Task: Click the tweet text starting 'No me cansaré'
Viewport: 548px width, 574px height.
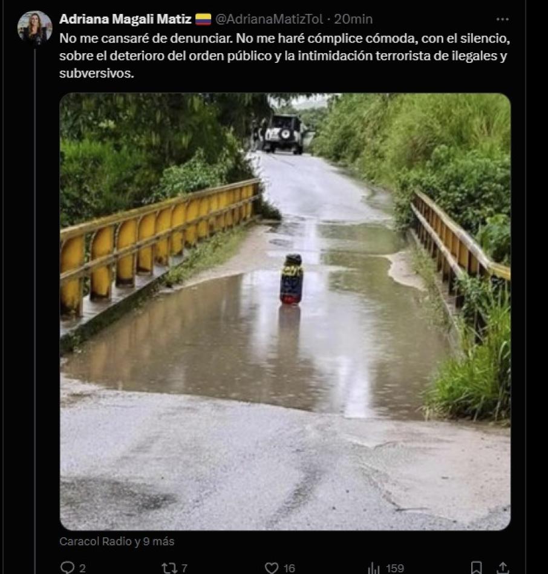Action: [x=284, y=56]
